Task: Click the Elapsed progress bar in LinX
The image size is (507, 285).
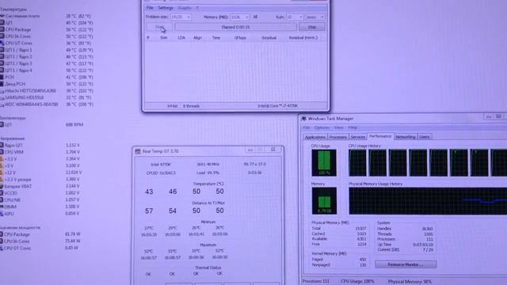Action: tap(235, 27)
